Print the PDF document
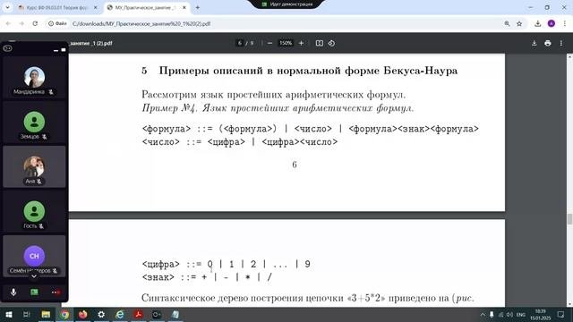The image size is (573, 322). tap(548, 43)
